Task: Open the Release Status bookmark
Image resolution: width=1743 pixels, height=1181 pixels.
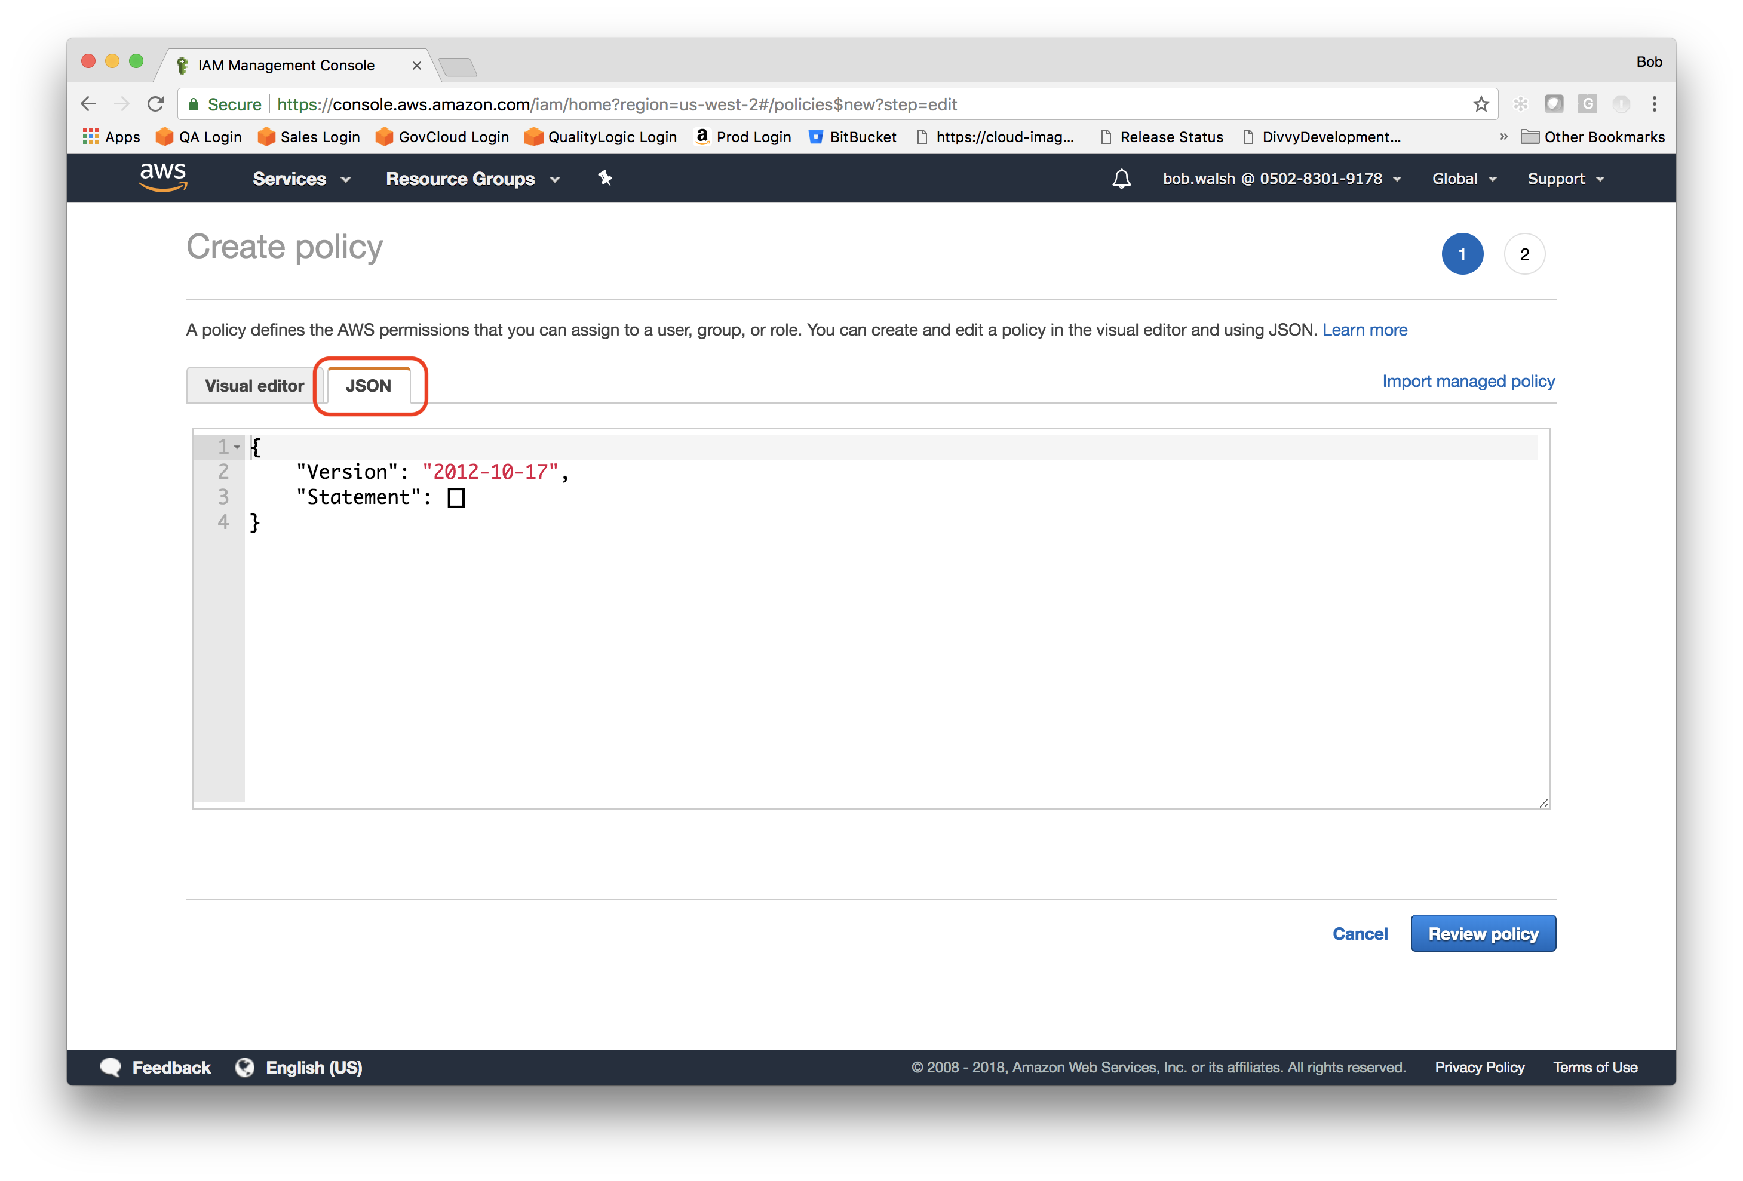Action: 1162,137
